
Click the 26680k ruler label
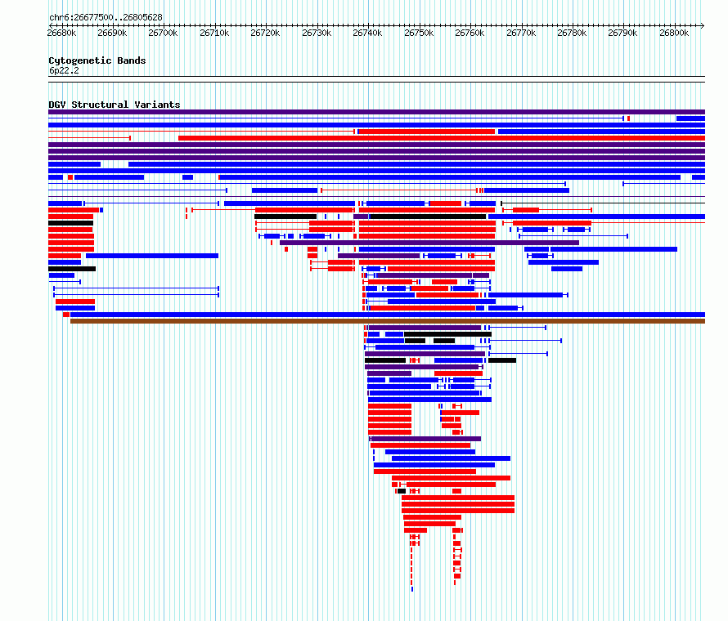pos(61,33)
